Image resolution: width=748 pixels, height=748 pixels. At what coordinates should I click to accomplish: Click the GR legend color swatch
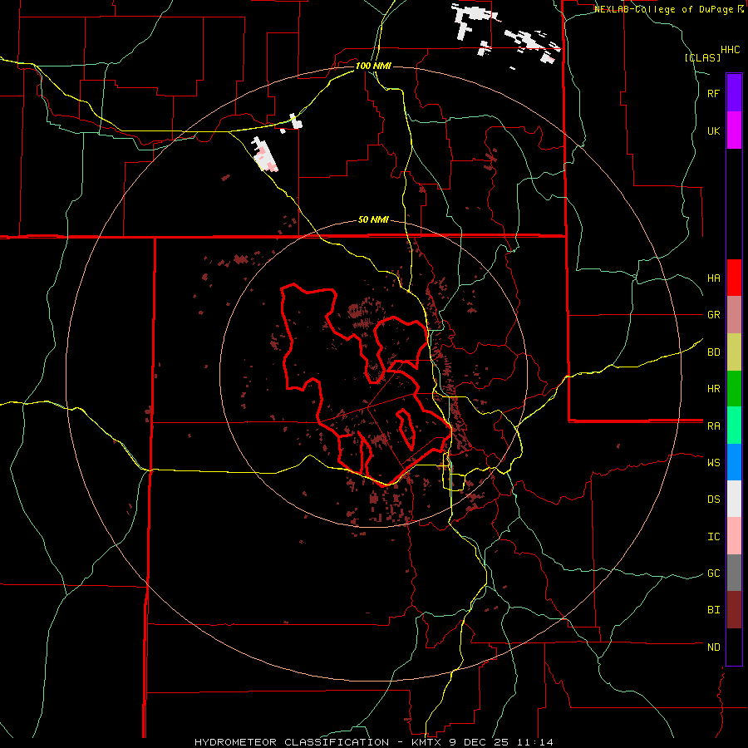tap(734, 315)
